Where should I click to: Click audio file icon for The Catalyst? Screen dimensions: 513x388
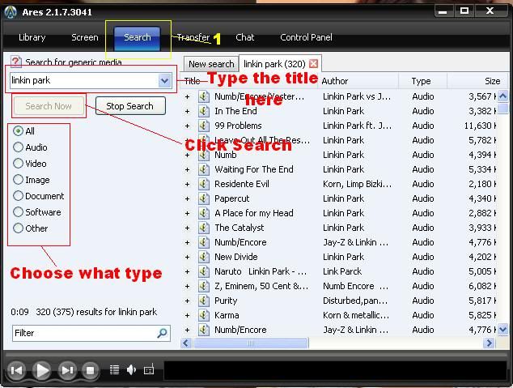203,228
